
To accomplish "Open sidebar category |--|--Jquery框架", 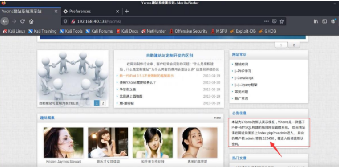I will pos(246,85).
